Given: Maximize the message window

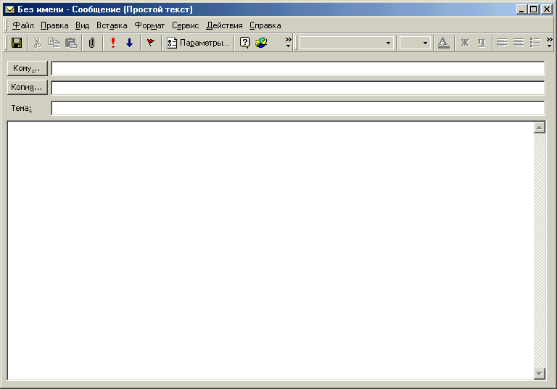Looking at the screenshot, I should click(x=533, y=9).
